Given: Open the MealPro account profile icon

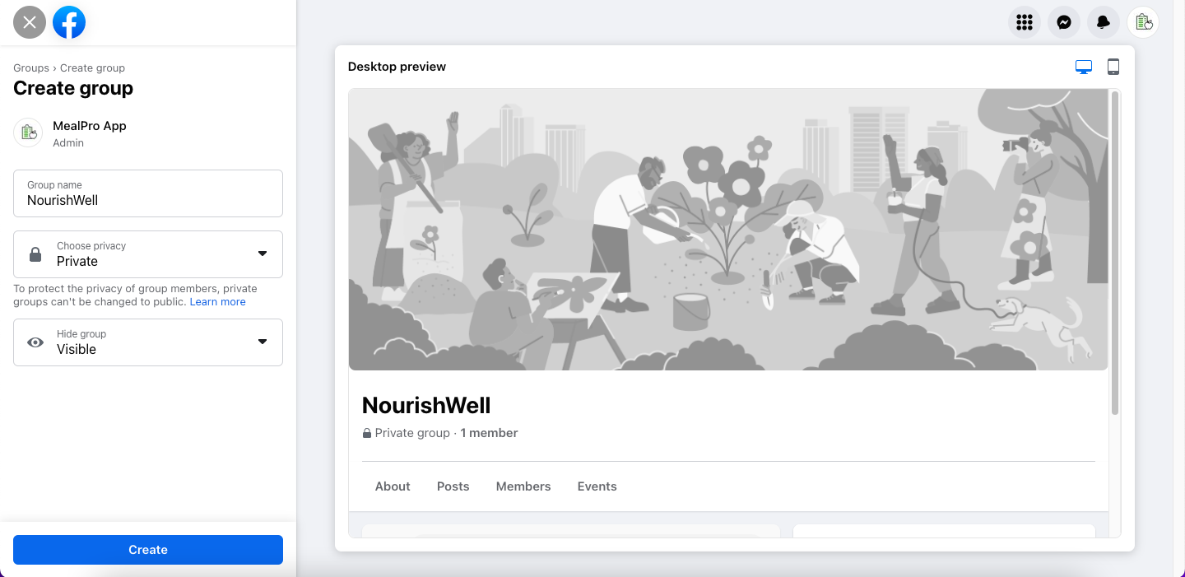Looking at the screenshot, I should (1143, 22).
